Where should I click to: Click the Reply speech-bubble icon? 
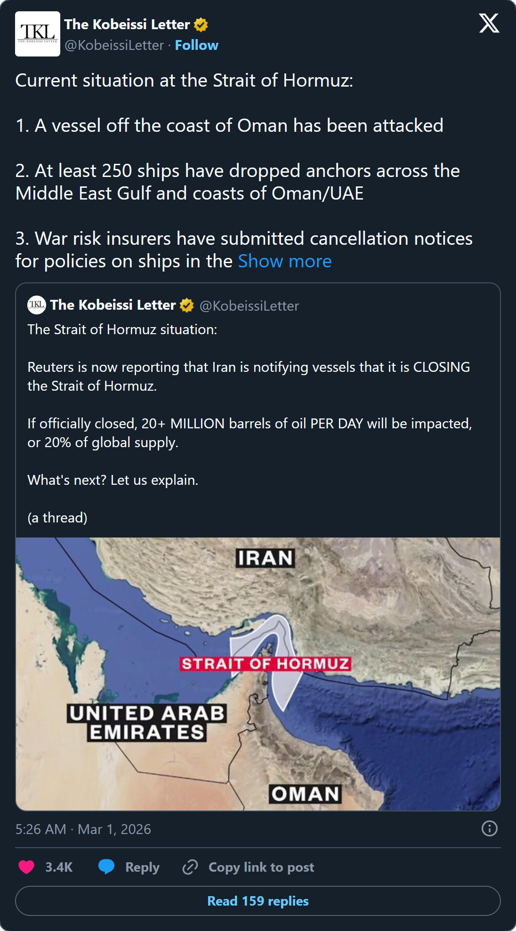pos(107,866)
